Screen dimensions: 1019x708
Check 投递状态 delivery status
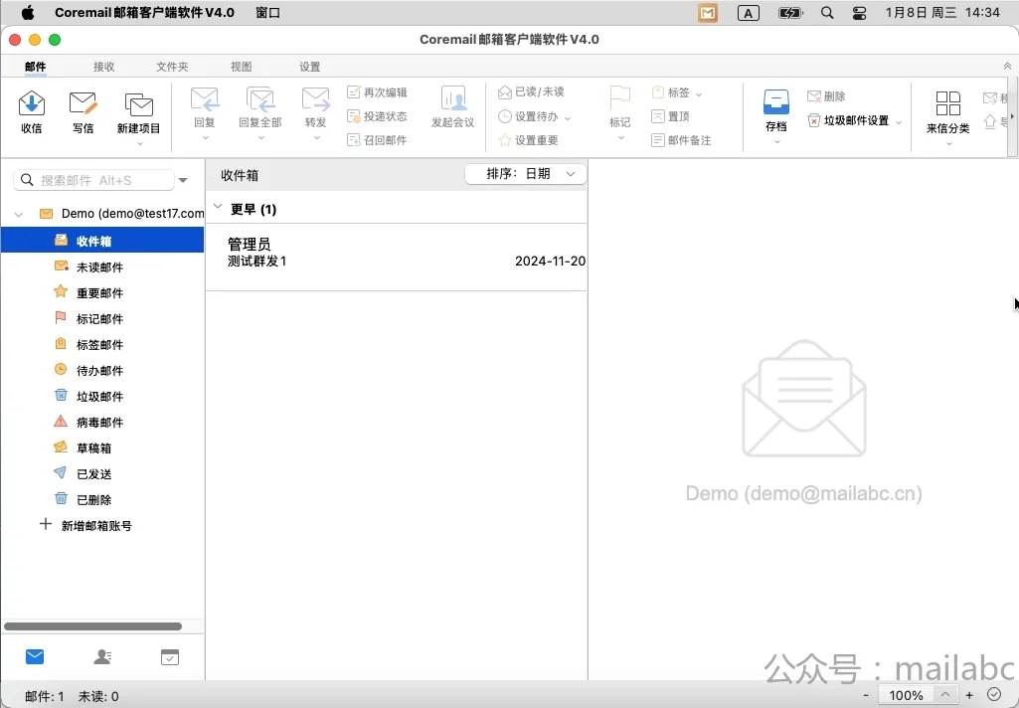tap(377, 116)
